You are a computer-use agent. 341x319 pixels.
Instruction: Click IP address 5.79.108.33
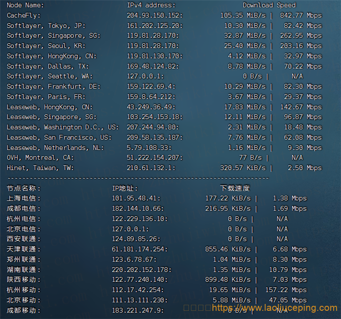tap(149, 148)
